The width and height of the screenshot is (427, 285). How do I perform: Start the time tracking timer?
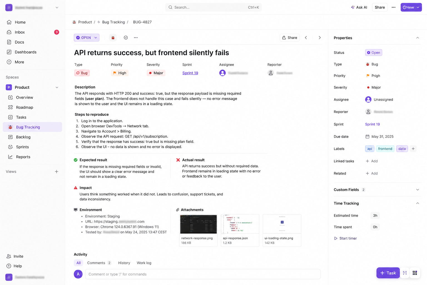(x=345, y=239)
